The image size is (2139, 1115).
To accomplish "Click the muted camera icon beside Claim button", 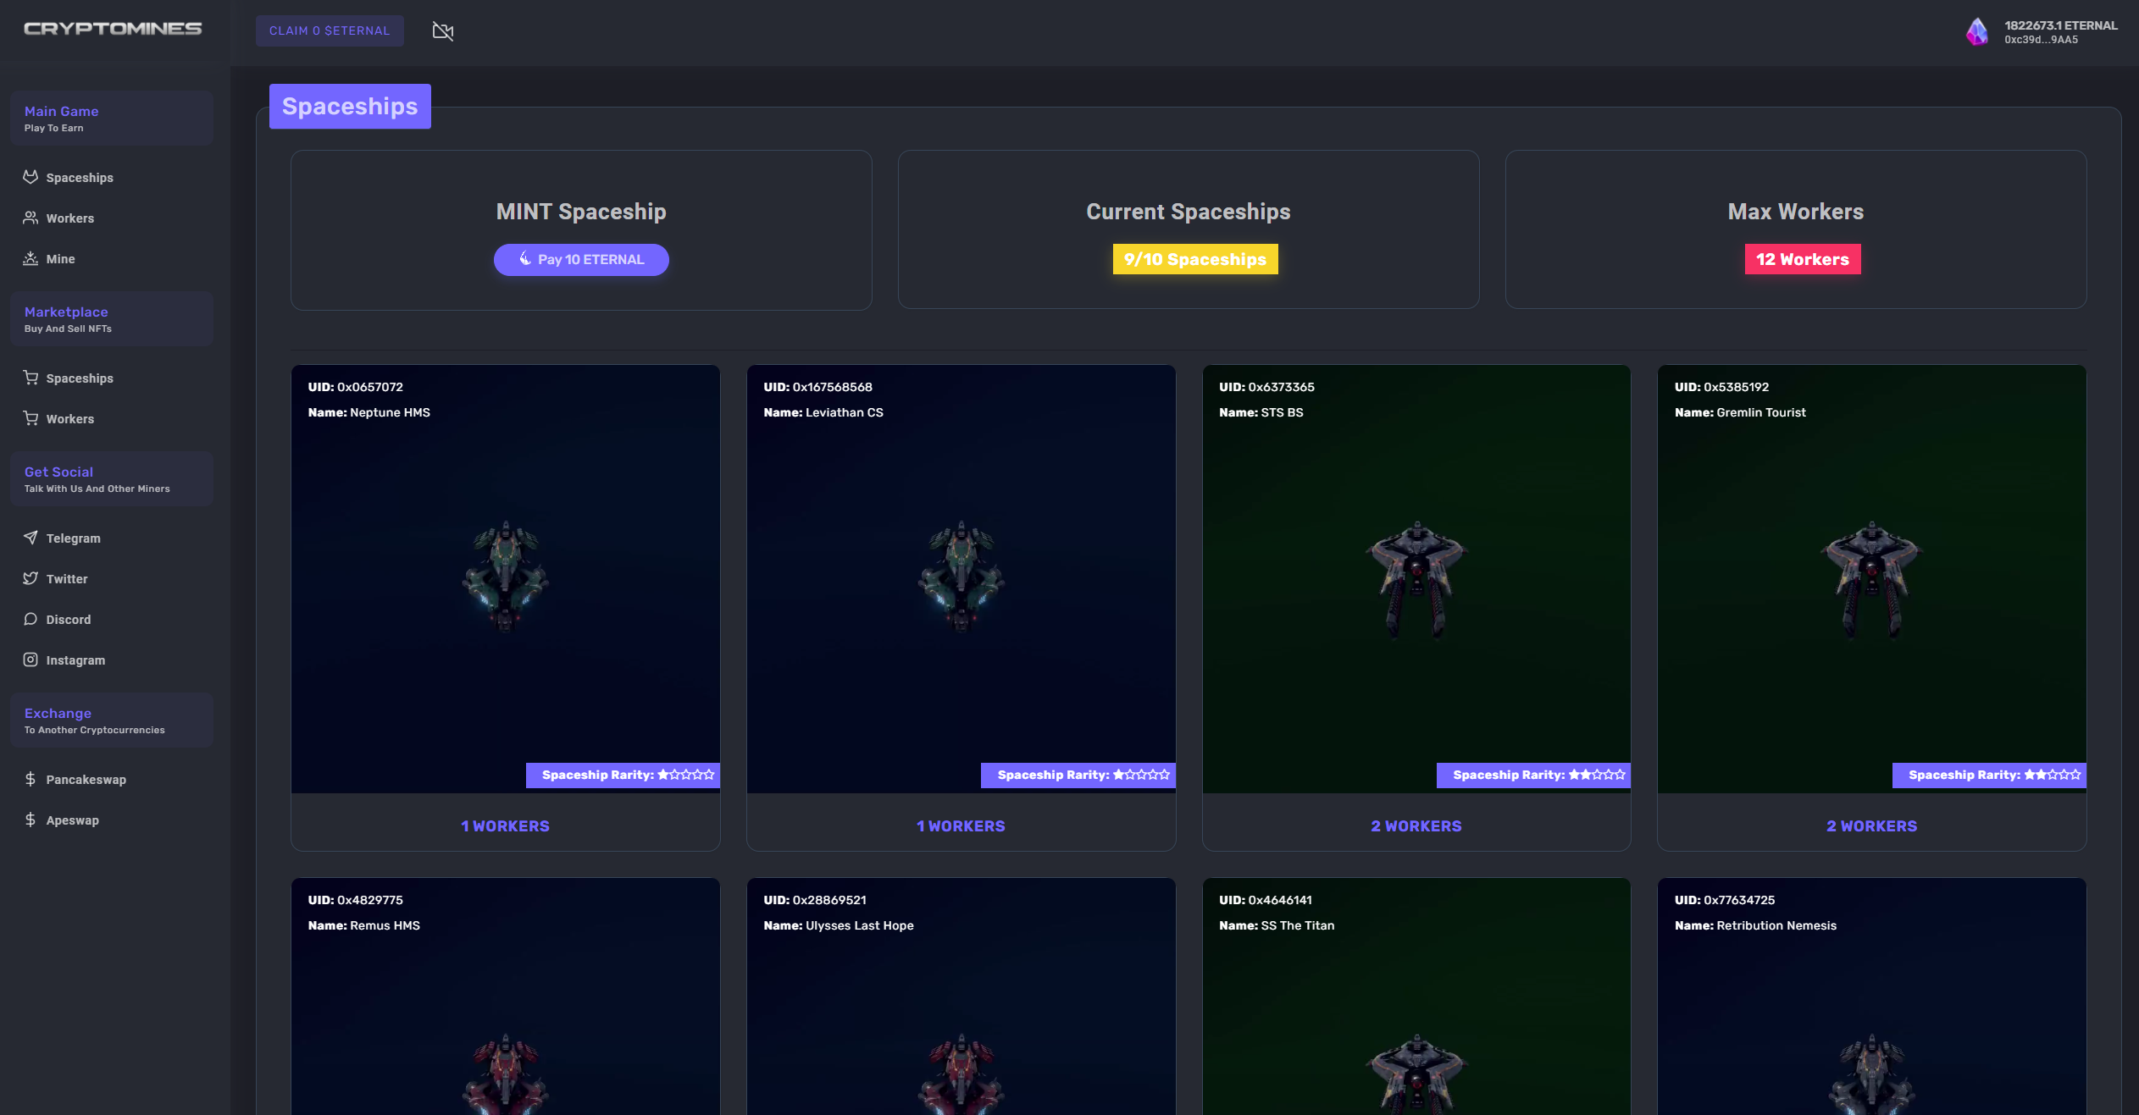I will point(443,30).
